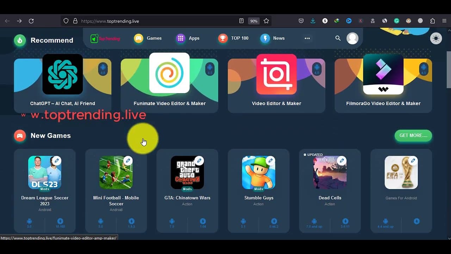Toggle the light/dark theme sun button
The width and height of the screenshot is (451, 254).
[436, 38]
